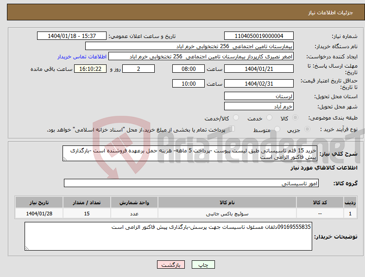365x277 pixels.
Task: Click the تعداد / مقدار column header
Action: click(87, 202)
